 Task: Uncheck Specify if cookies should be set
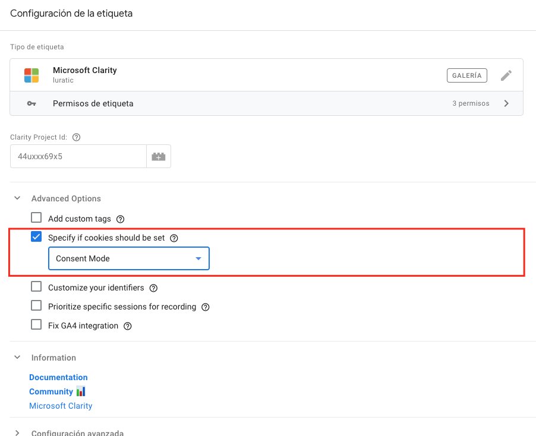tap(36, 237)
